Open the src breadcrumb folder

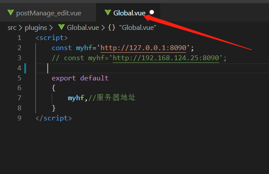click(x=12, y=28)
